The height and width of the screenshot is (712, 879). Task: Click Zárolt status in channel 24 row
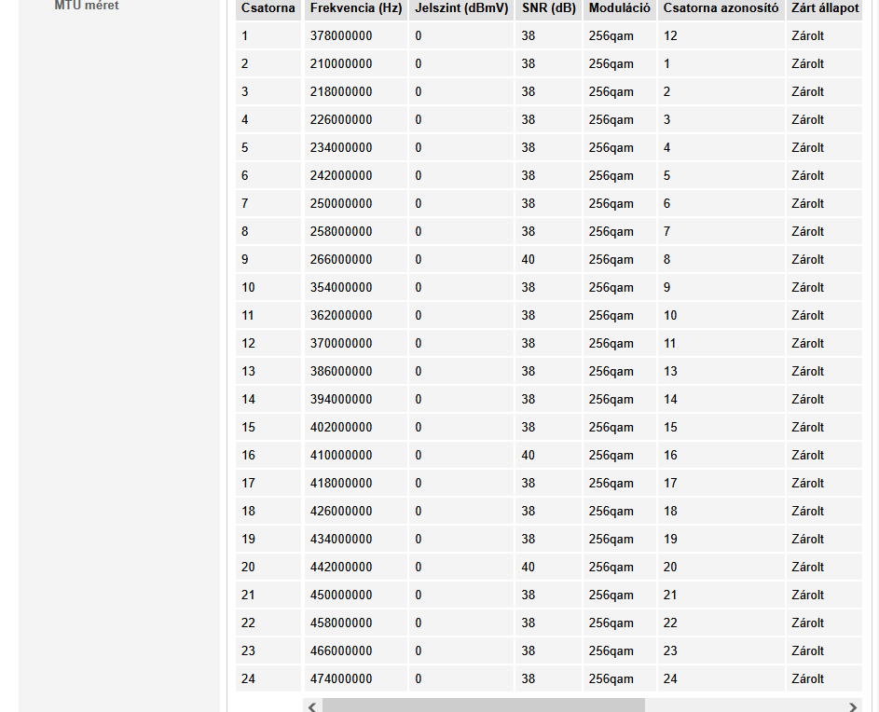tap(808, 679)
